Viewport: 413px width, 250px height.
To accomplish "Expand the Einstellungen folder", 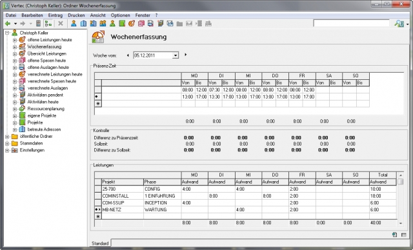I will click(7, 150).
